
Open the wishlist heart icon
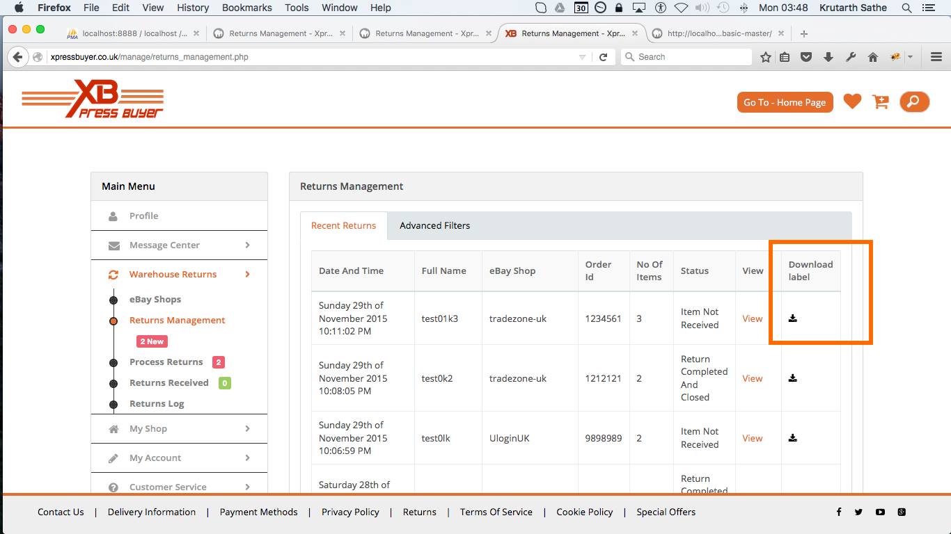click(852, 102)
